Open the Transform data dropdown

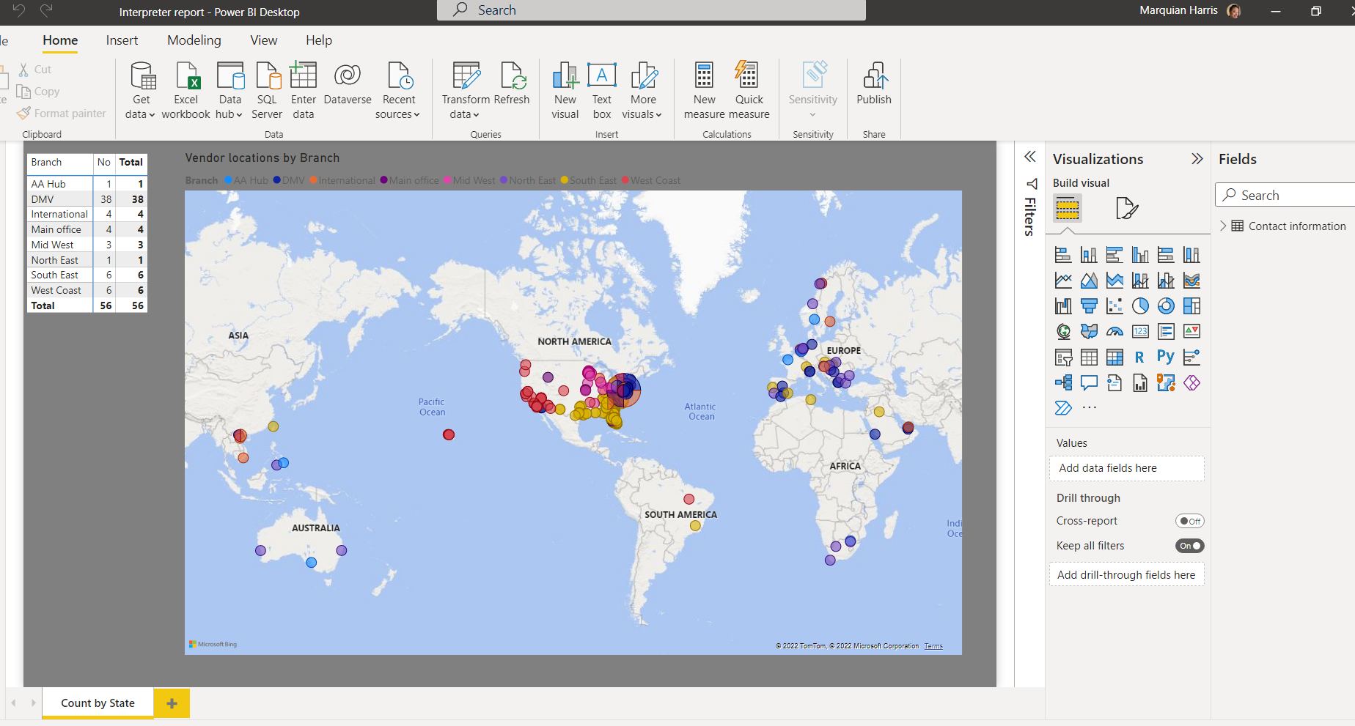pos(466,89)
